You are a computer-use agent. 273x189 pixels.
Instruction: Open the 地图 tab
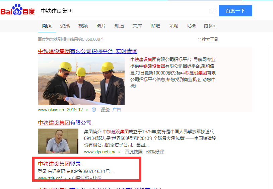click(192, 26)
